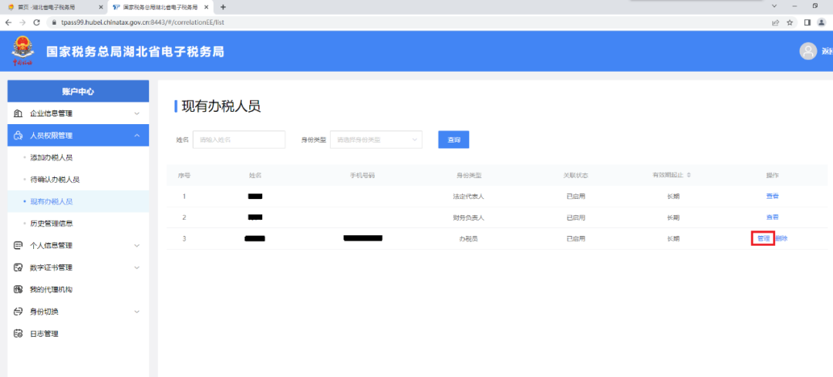Collapse 人员权限管理 menu chevron

pyautogui.click(x=137, y=136)
